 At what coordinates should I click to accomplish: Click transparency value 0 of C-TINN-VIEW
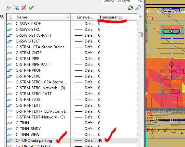pos(99,135)
